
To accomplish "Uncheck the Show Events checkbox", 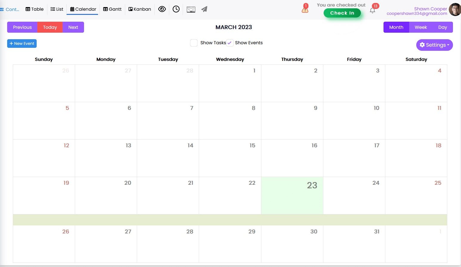I will pyautogui.click(x=230, y=43).
